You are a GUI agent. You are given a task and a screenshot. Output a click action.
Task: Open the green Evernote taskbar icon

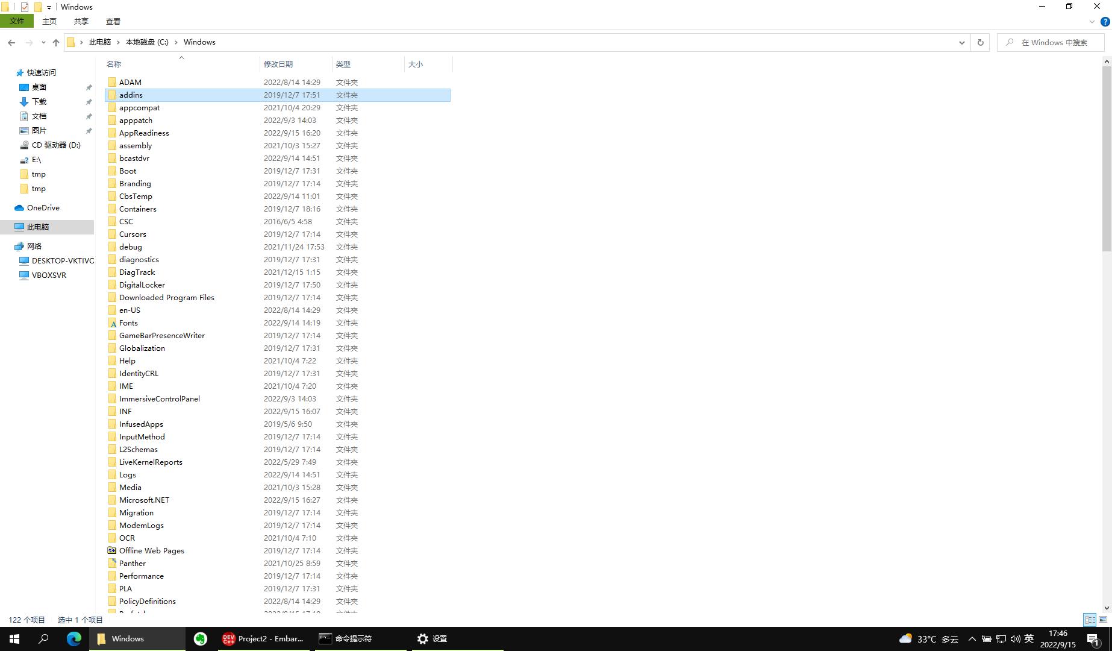[x=201, y=639]
